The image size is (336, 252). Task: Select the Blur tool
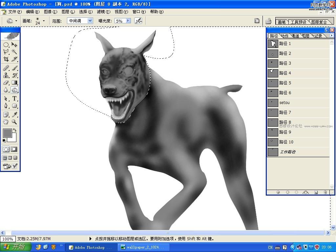point(6,90)
